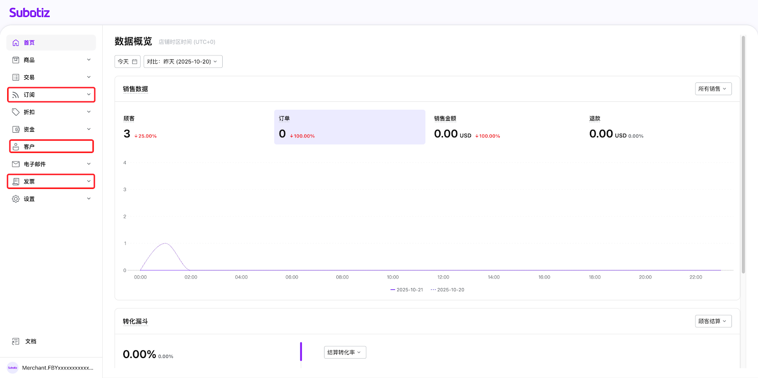This screenshot has width=758, height=378.
Task: Open the 所有销售 dropdown
Action: click(713, 89)
